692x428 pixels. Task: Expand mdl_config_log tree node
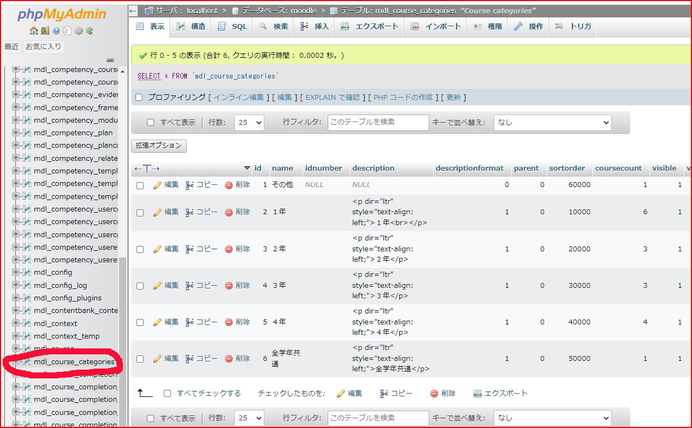pos(16,285)
